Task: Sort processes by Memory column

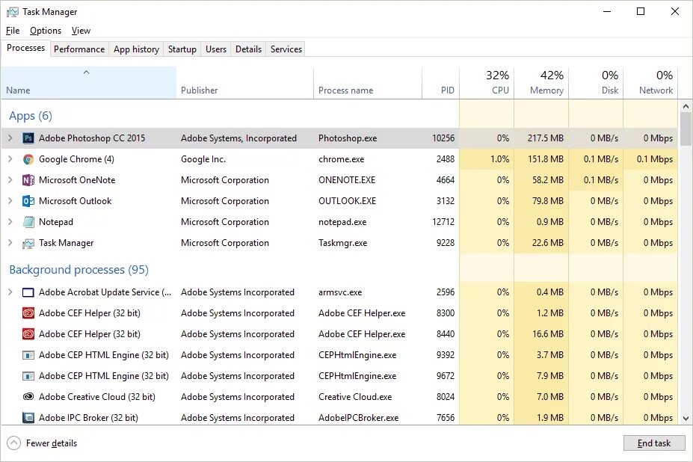Action: tap(541, 83)
